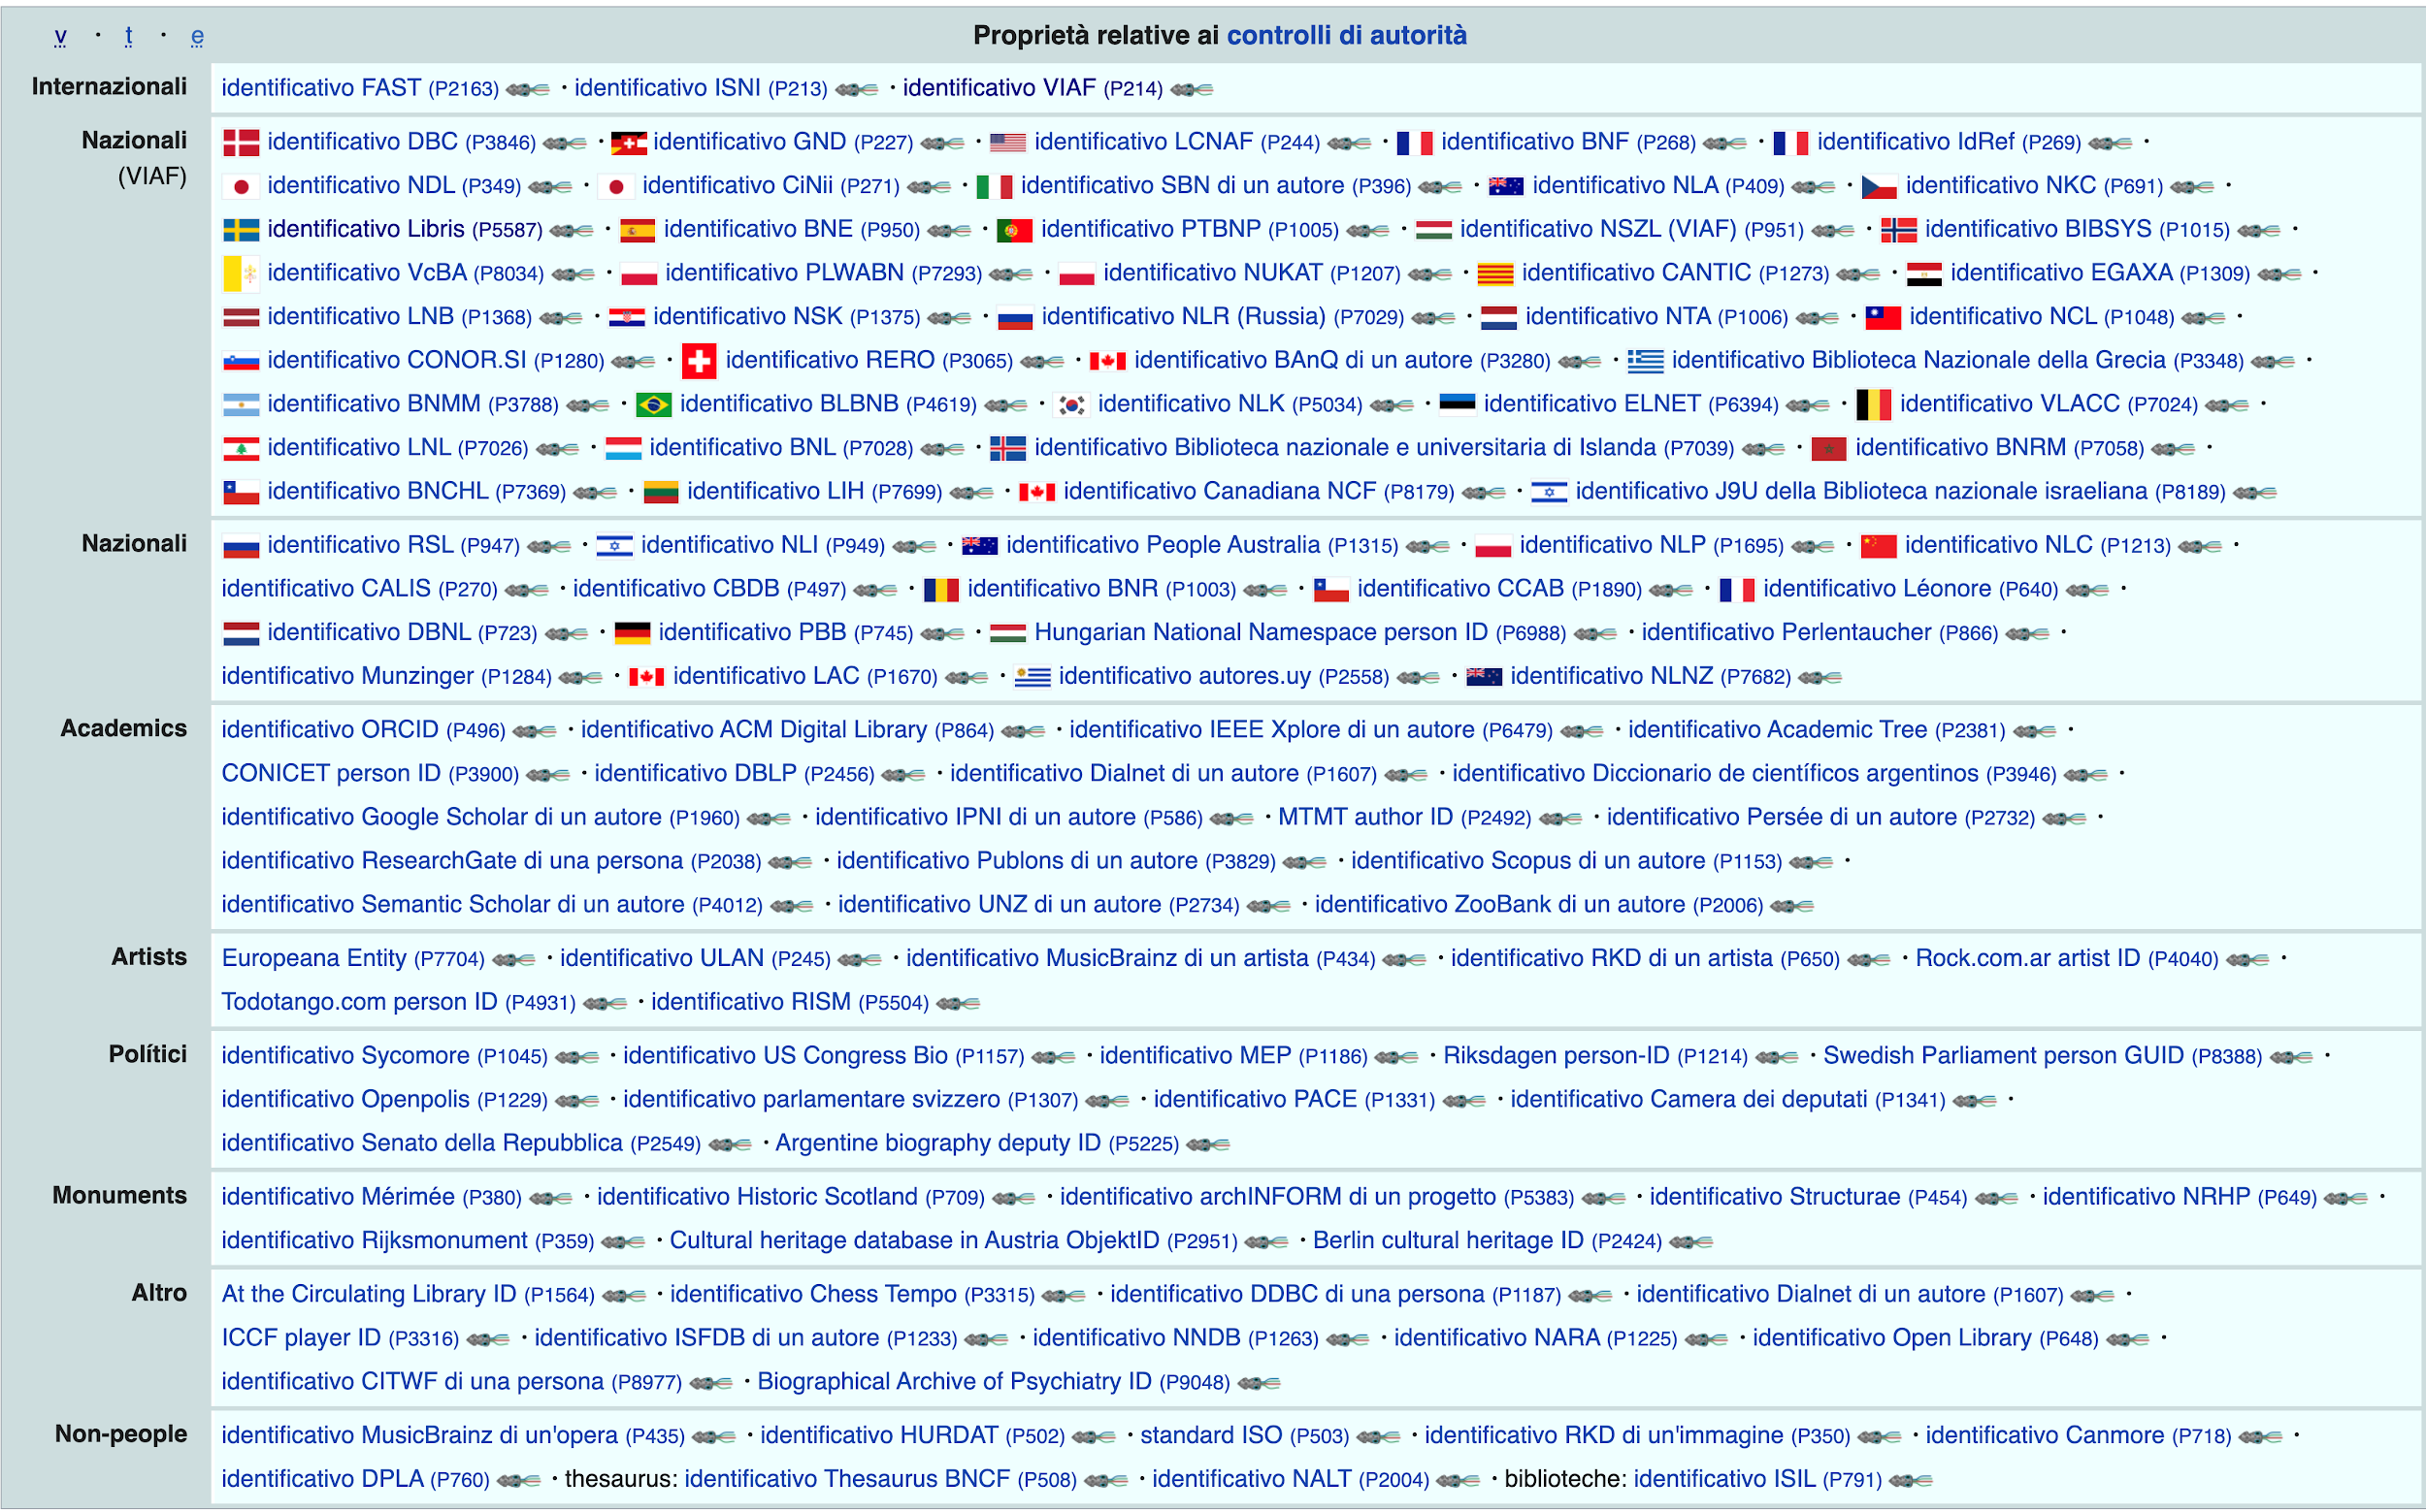This screenshot has width=2426, height=1512.
Task: Open identificativo Thesaurus BNCF link
Action: coord(880,1479)
